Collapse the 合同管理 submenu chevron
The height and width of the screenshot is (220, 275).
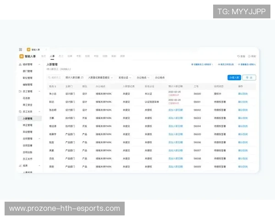click(x=39, y=138)
